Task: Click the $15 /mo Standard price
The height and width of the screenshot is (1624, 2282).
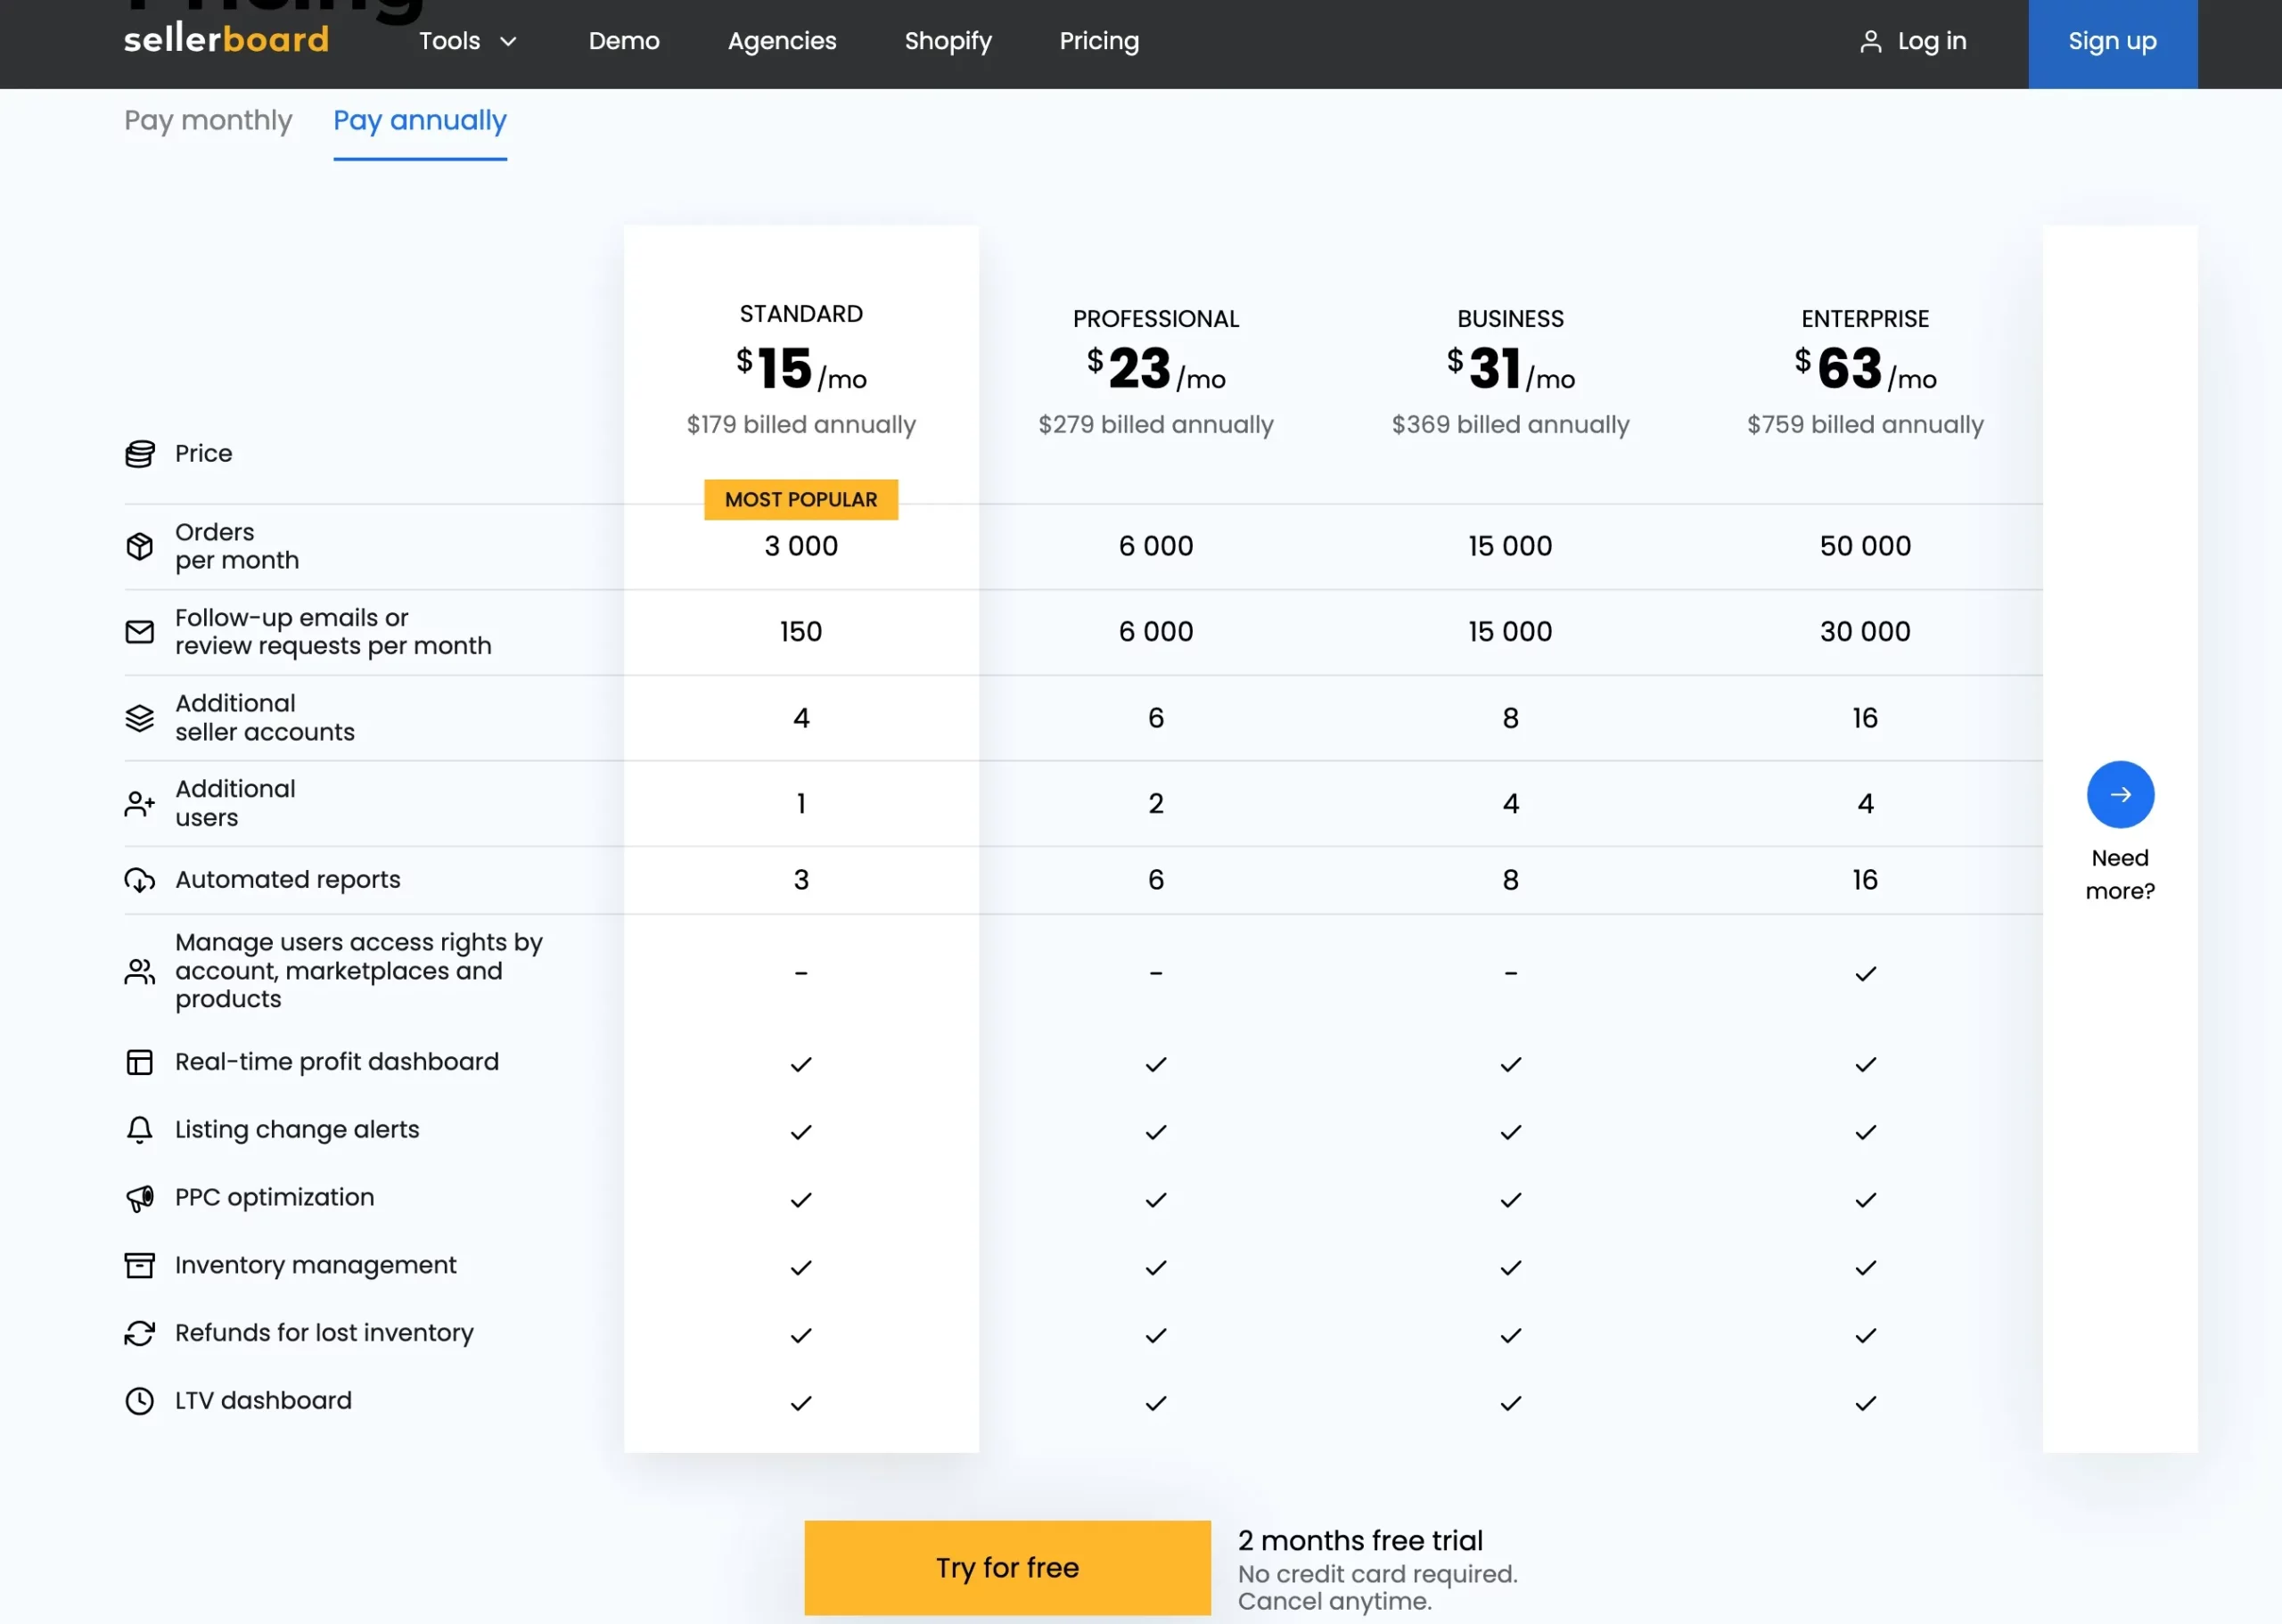Action: pyautogui.click(x=801, y=369)
